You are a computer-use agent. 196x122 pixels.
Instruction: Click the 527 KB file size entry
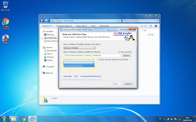point(151,35)
